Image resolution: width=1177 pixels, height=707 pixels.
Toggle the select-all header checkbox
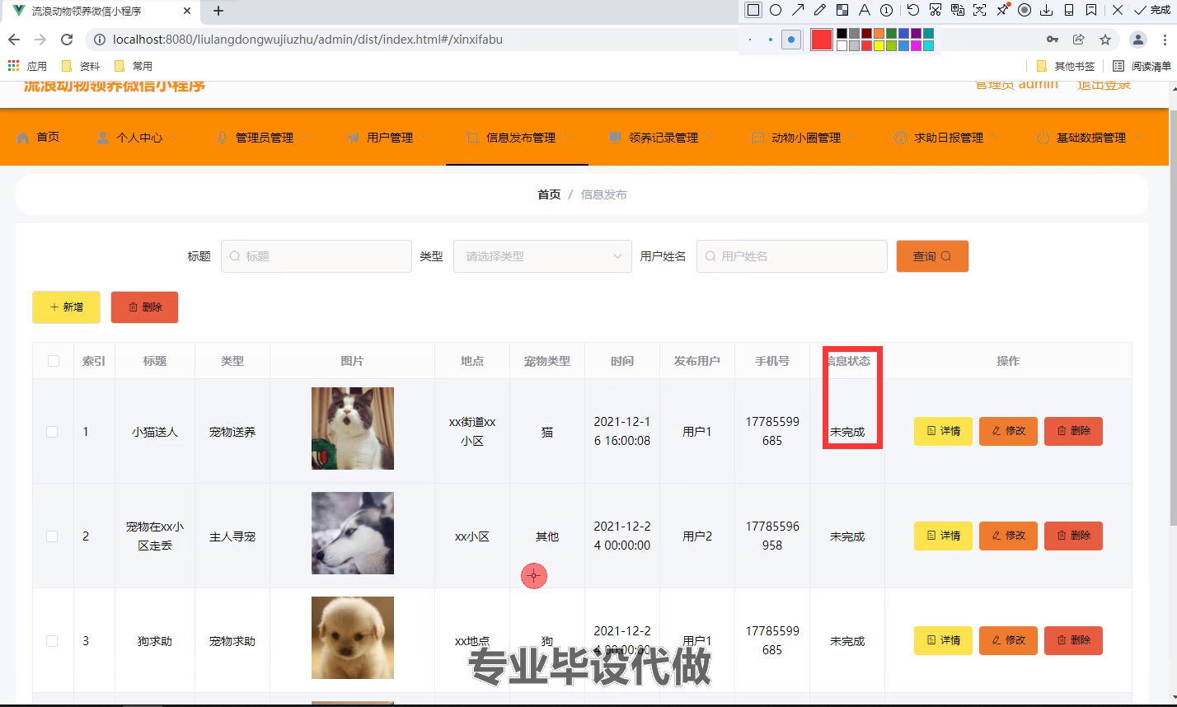(54, 361)
